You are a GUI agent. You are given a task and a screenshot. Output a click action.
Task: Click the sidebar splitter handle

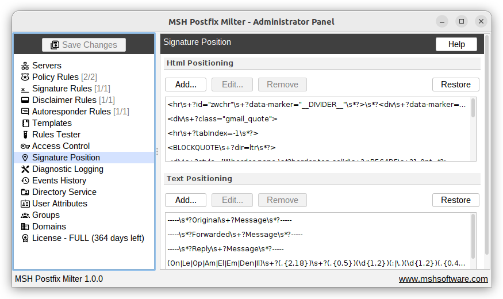click(157, 152)
